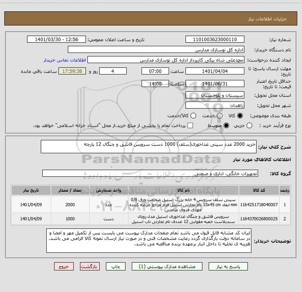
Task: Click the announcement date field 1401/03/30 - 12:56
Action: 56,39
